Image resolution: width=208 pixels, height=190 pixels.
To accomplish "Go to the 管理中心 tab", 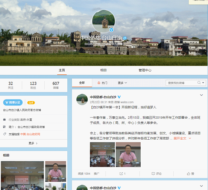I will click(145, 70).
